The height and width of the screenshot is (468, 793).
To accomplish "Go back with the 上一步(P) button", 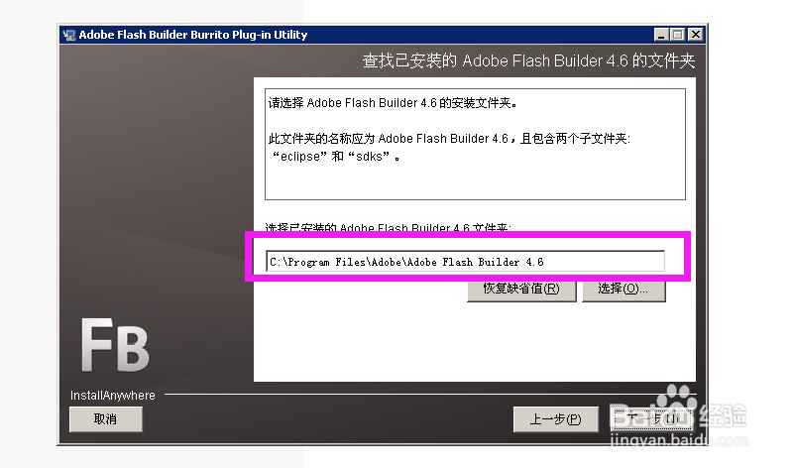I will [x=556, y=419].
